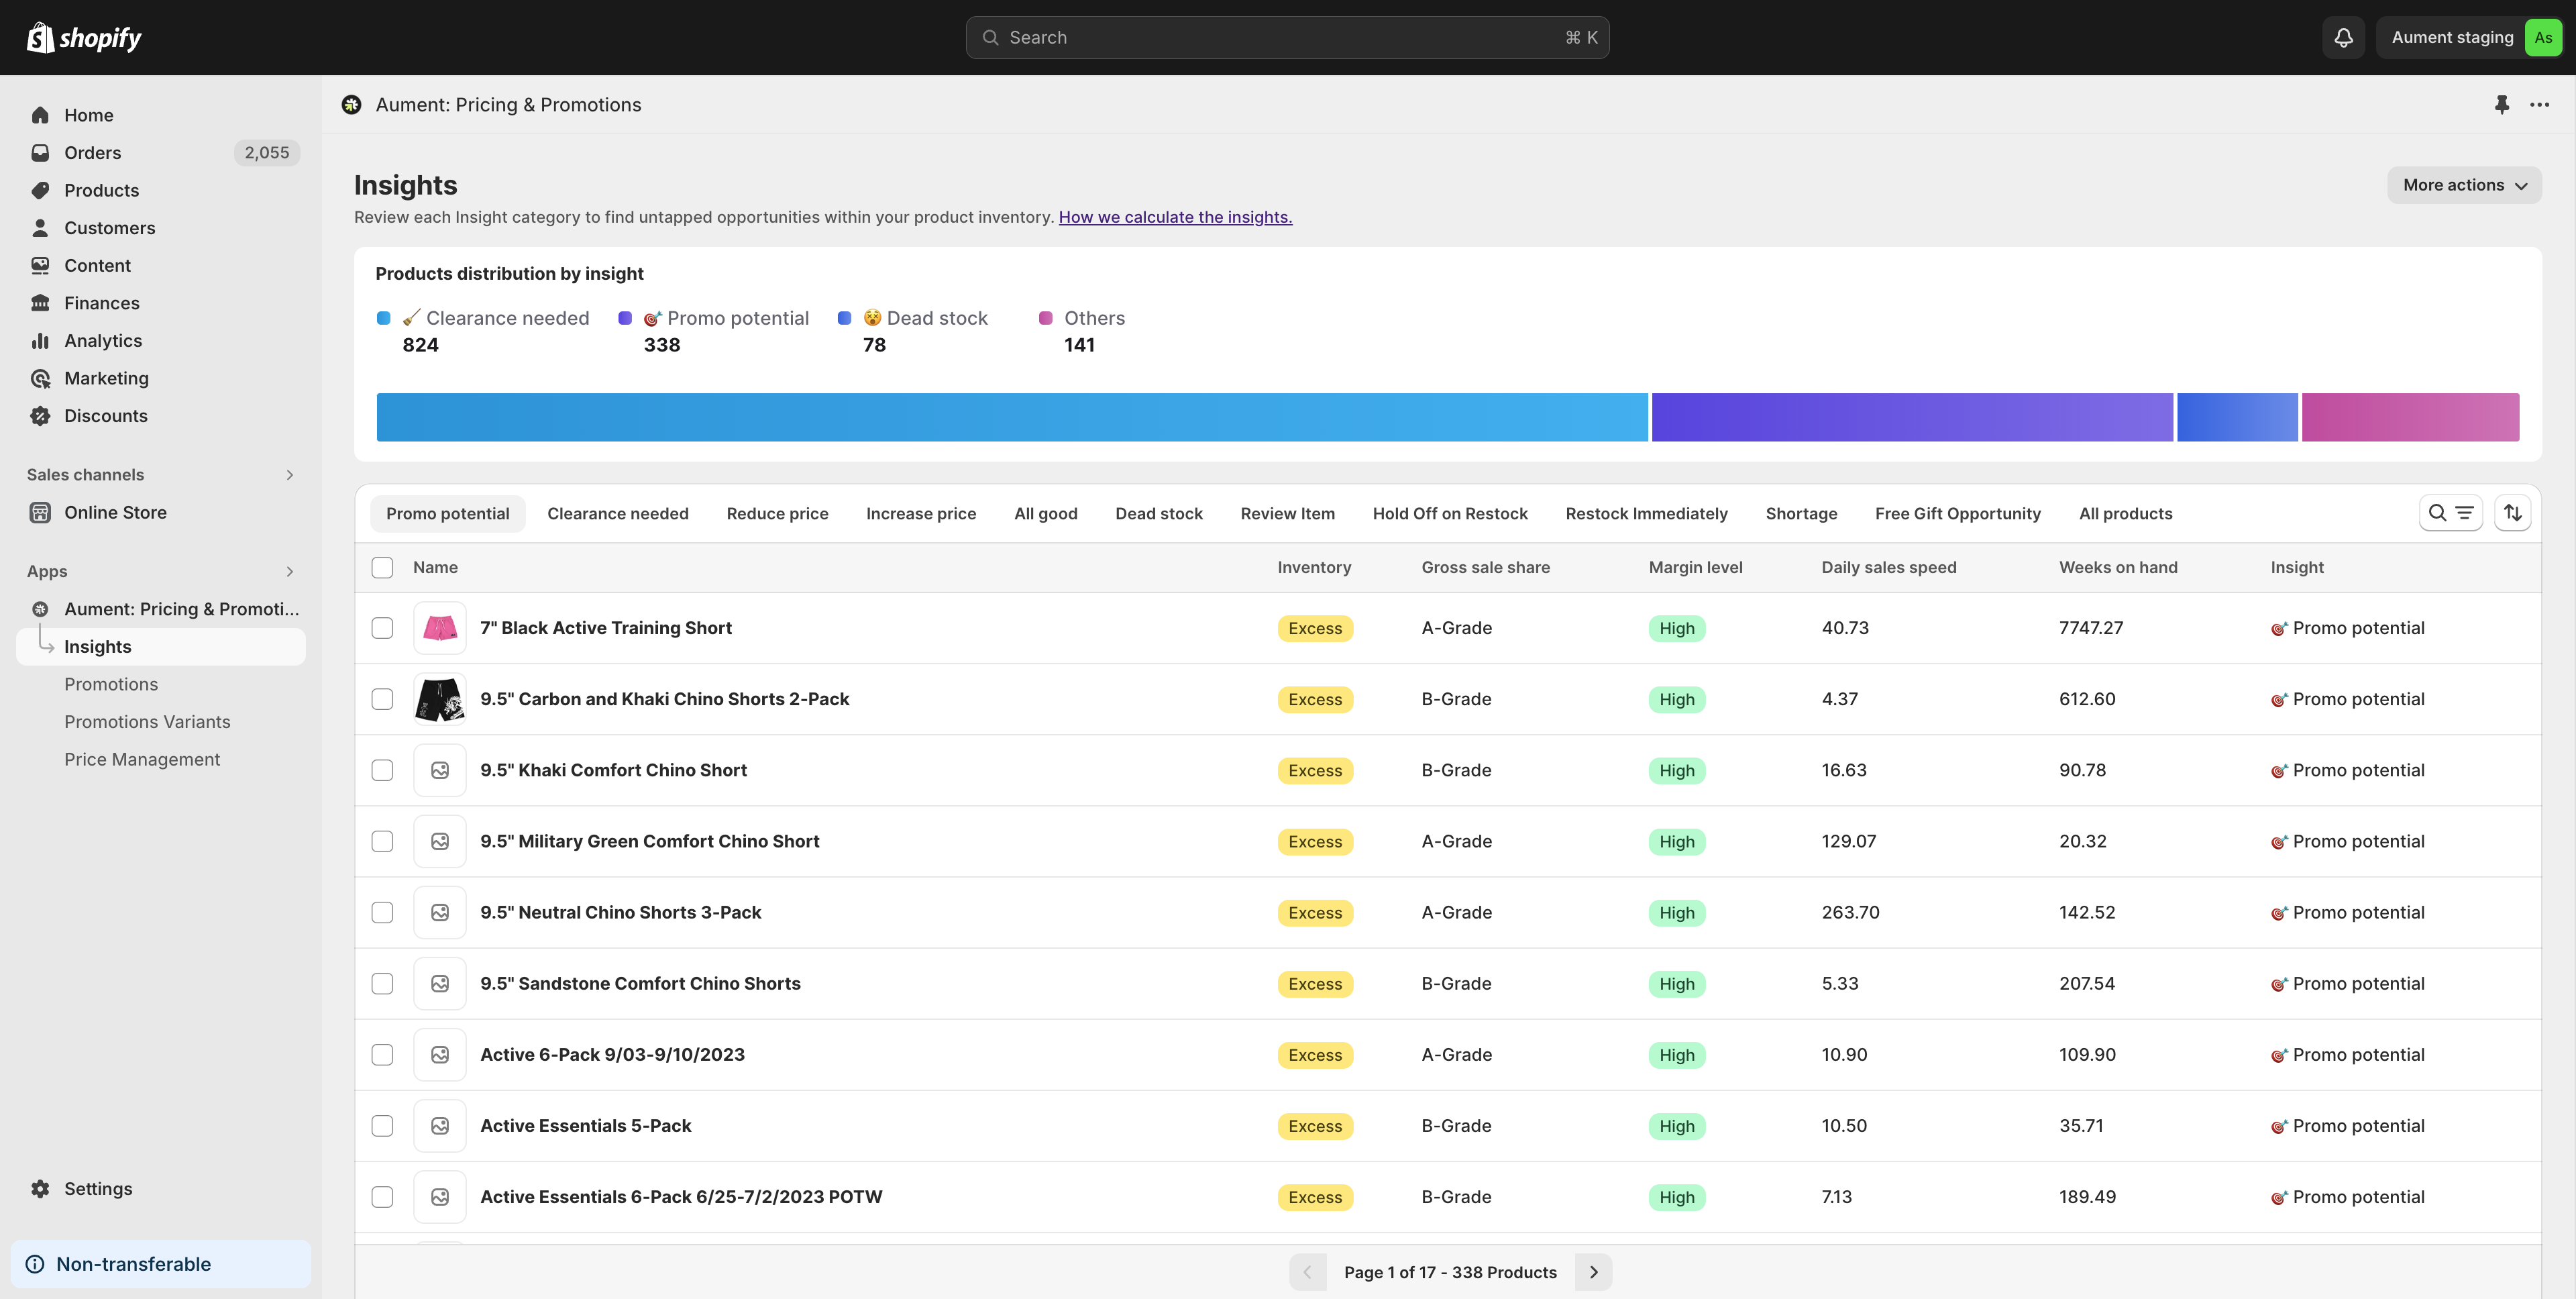Click the Orders 2,055 count badge

tap(267, 153)
